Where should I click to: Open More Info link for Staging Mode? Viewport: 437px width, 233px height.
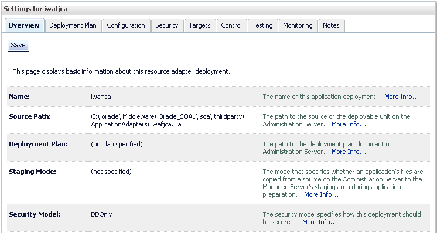[x=321, y=194]
